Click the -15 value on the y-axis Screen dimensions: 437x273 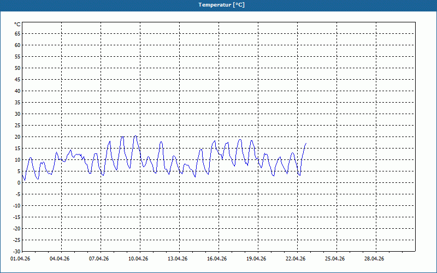point(16,217)
